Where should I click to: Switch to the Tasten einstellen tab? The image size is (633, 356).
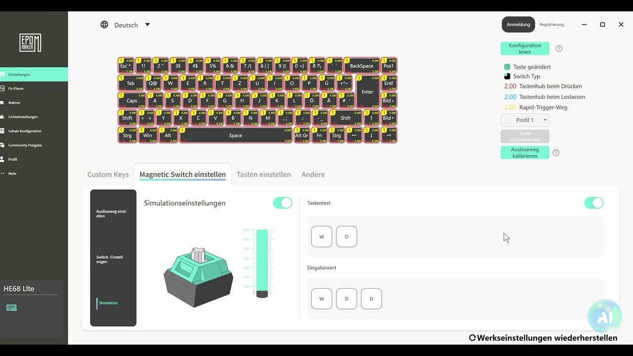pos(264,175)
